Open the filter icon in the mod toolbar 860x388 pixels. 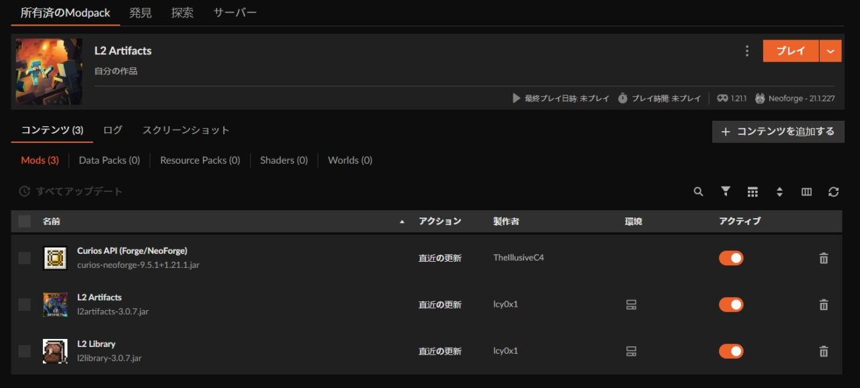[725, 191]
